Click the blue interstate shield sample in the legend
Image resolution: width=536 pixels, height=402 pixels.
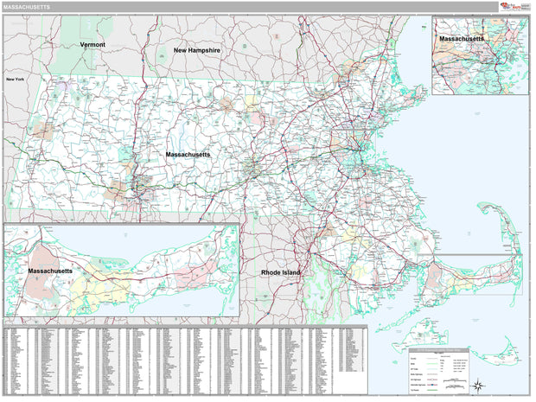(x=432, y=385)
